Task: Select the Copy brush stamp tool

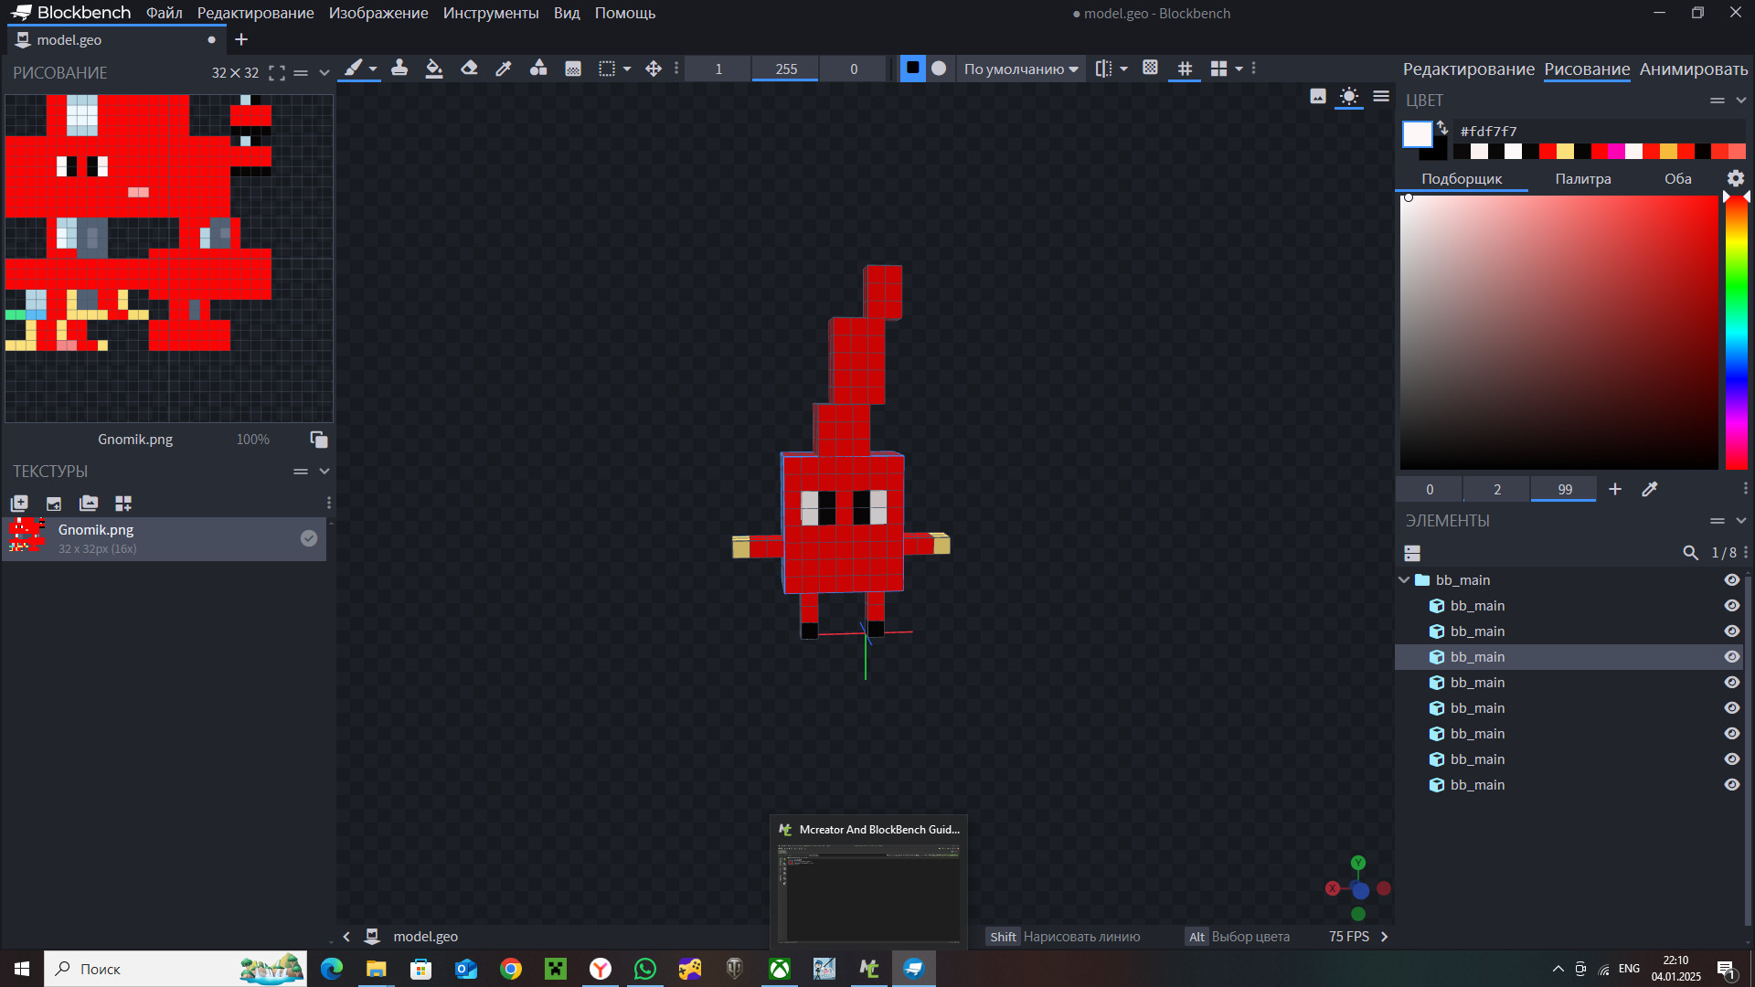Action: [x=399, y=69]
